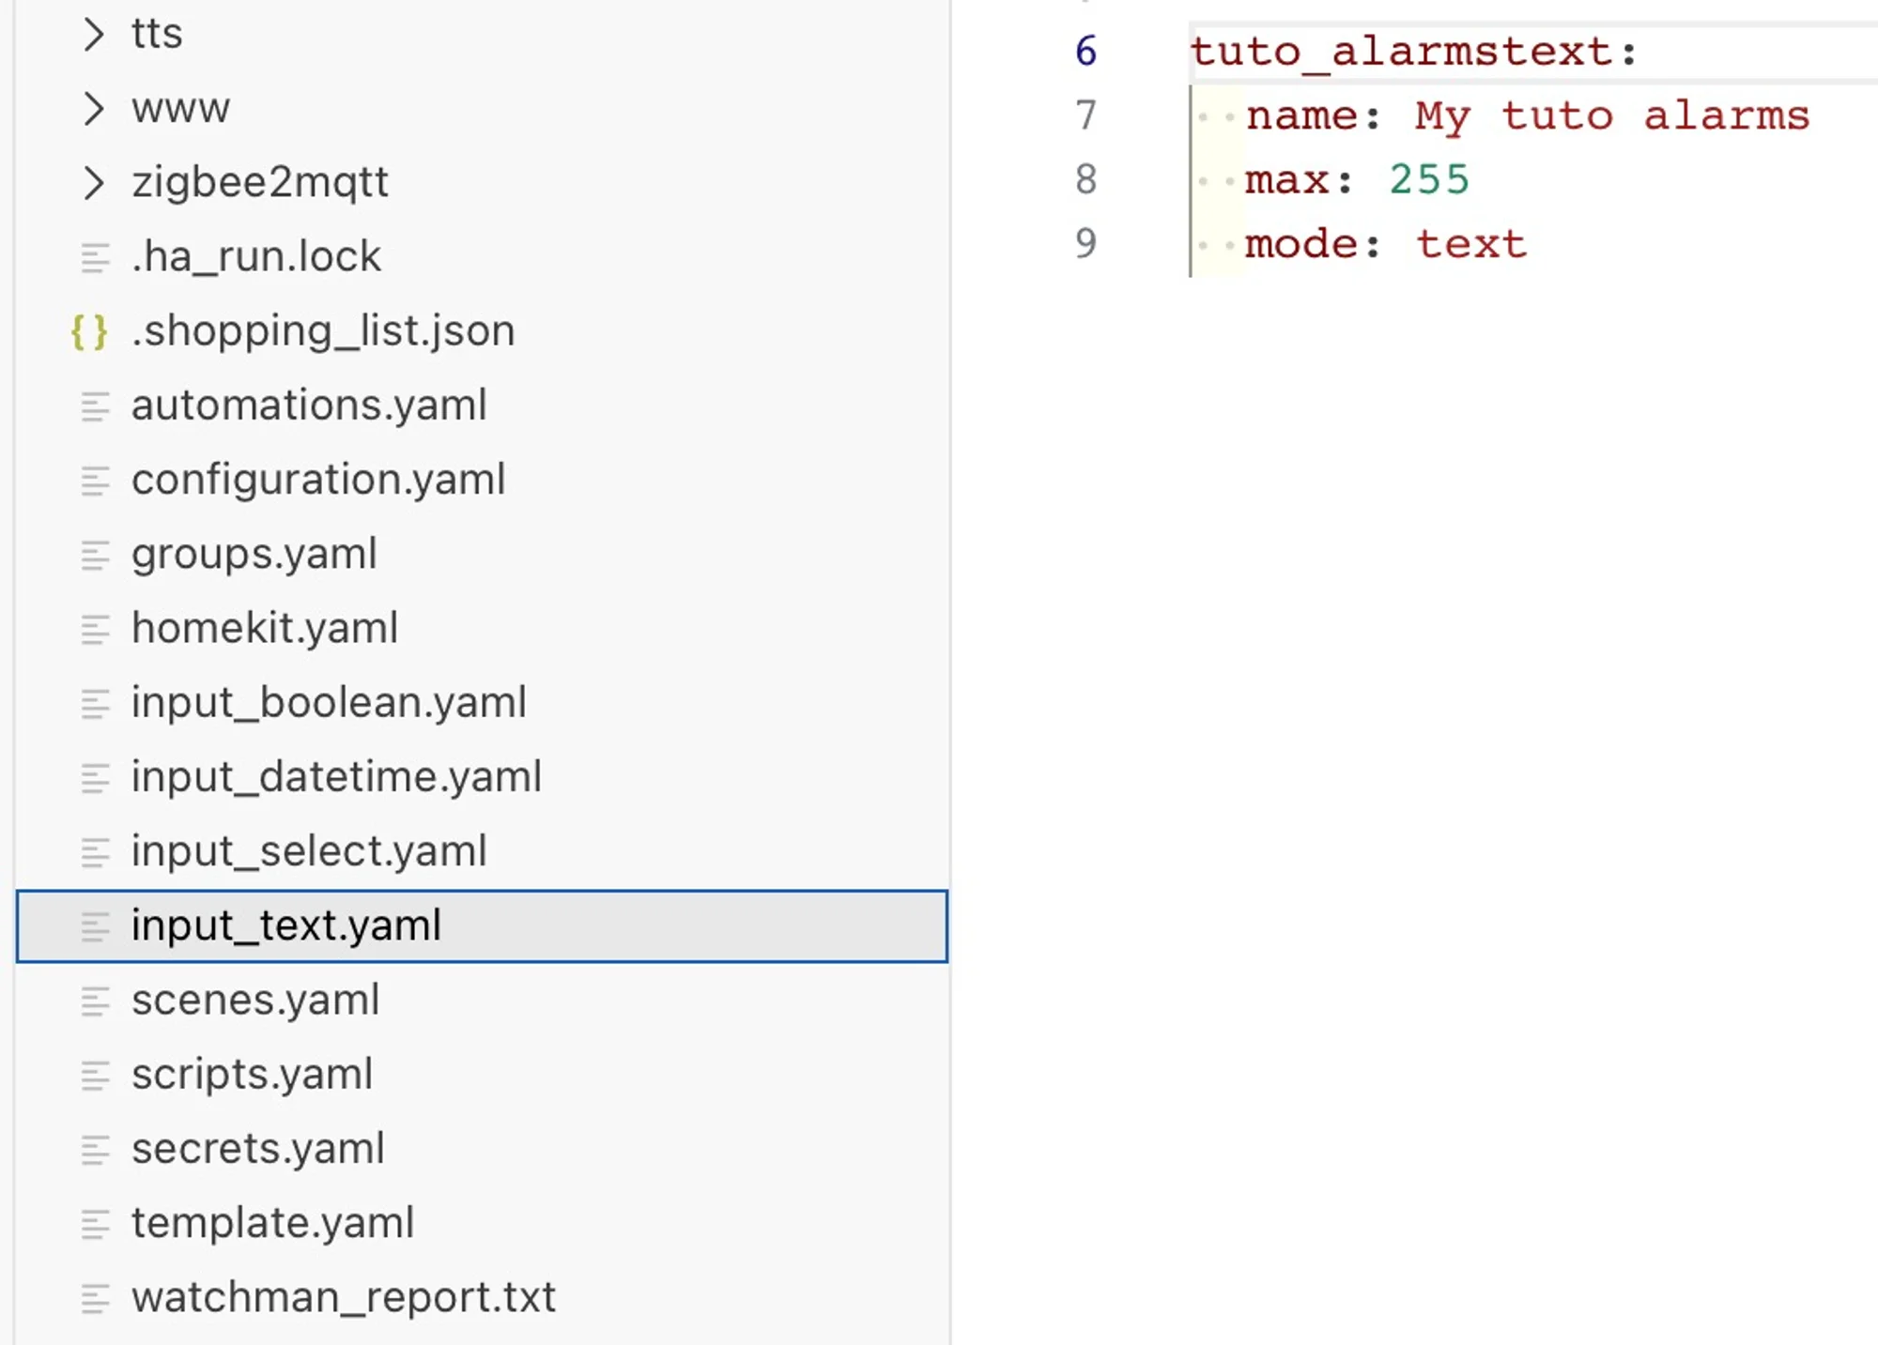Click the file icon beside .ha_run.lock
The image size is (1878, 1345).
tap(95, 257)
